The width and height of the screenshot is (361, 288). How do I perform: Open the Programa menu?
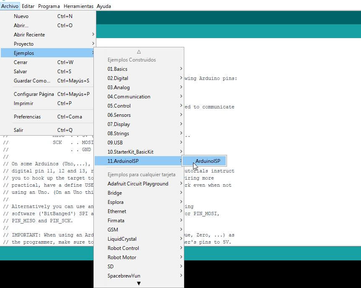49,6
